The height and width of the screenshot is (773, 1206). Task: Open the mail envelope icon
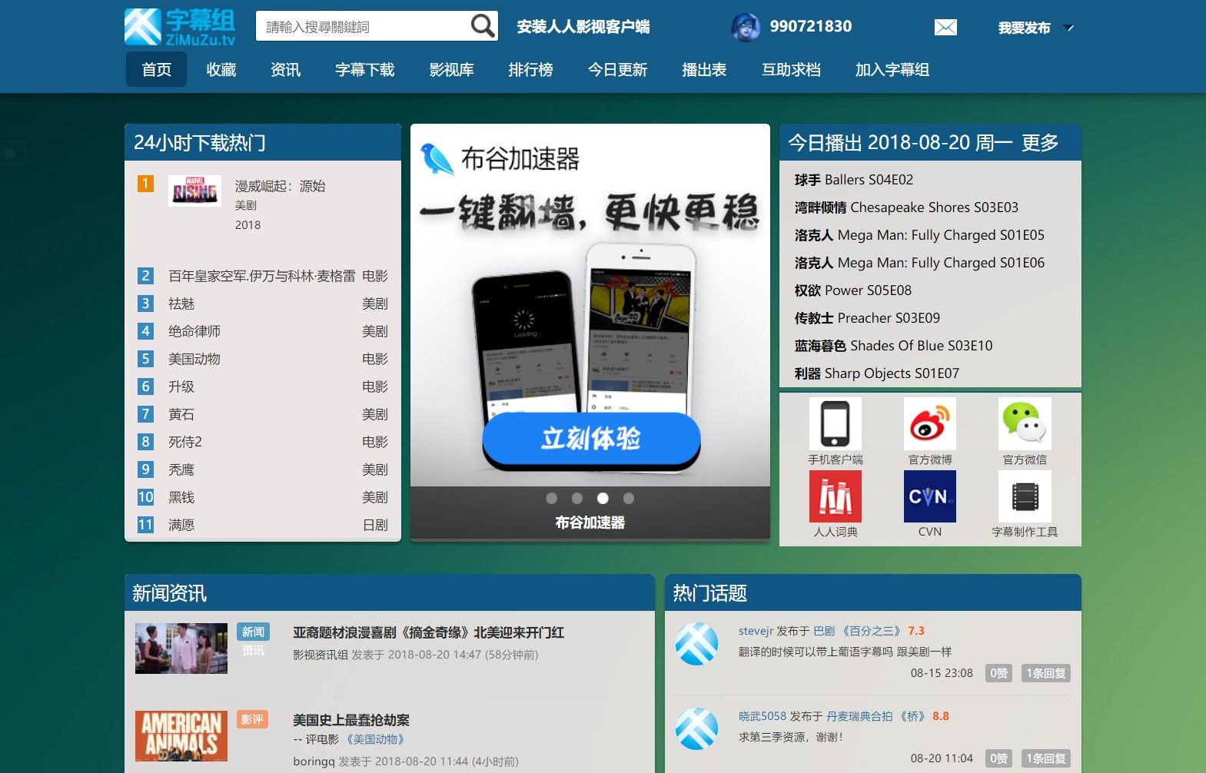(x=945, y=28)
